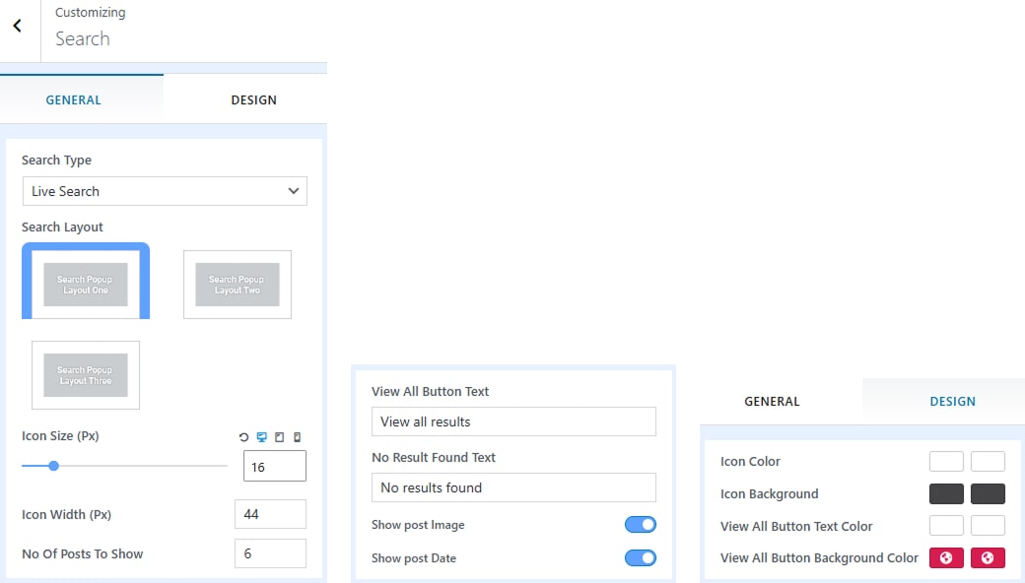Click the View All Button Text field

click(513, 421)
